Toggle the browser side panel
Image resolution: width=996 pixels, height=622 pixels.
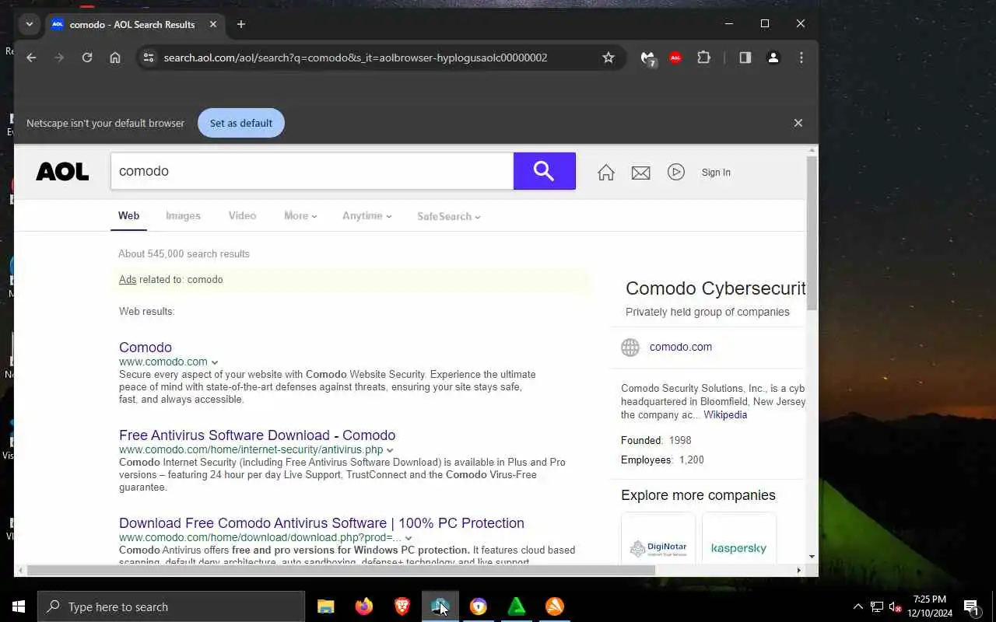coord(745,58)
